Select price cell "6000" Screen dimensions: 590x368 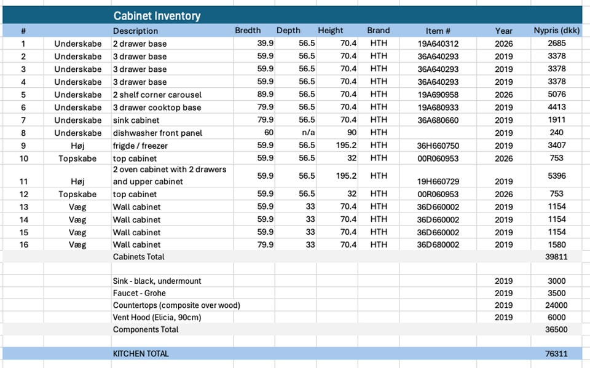(557, 318)
